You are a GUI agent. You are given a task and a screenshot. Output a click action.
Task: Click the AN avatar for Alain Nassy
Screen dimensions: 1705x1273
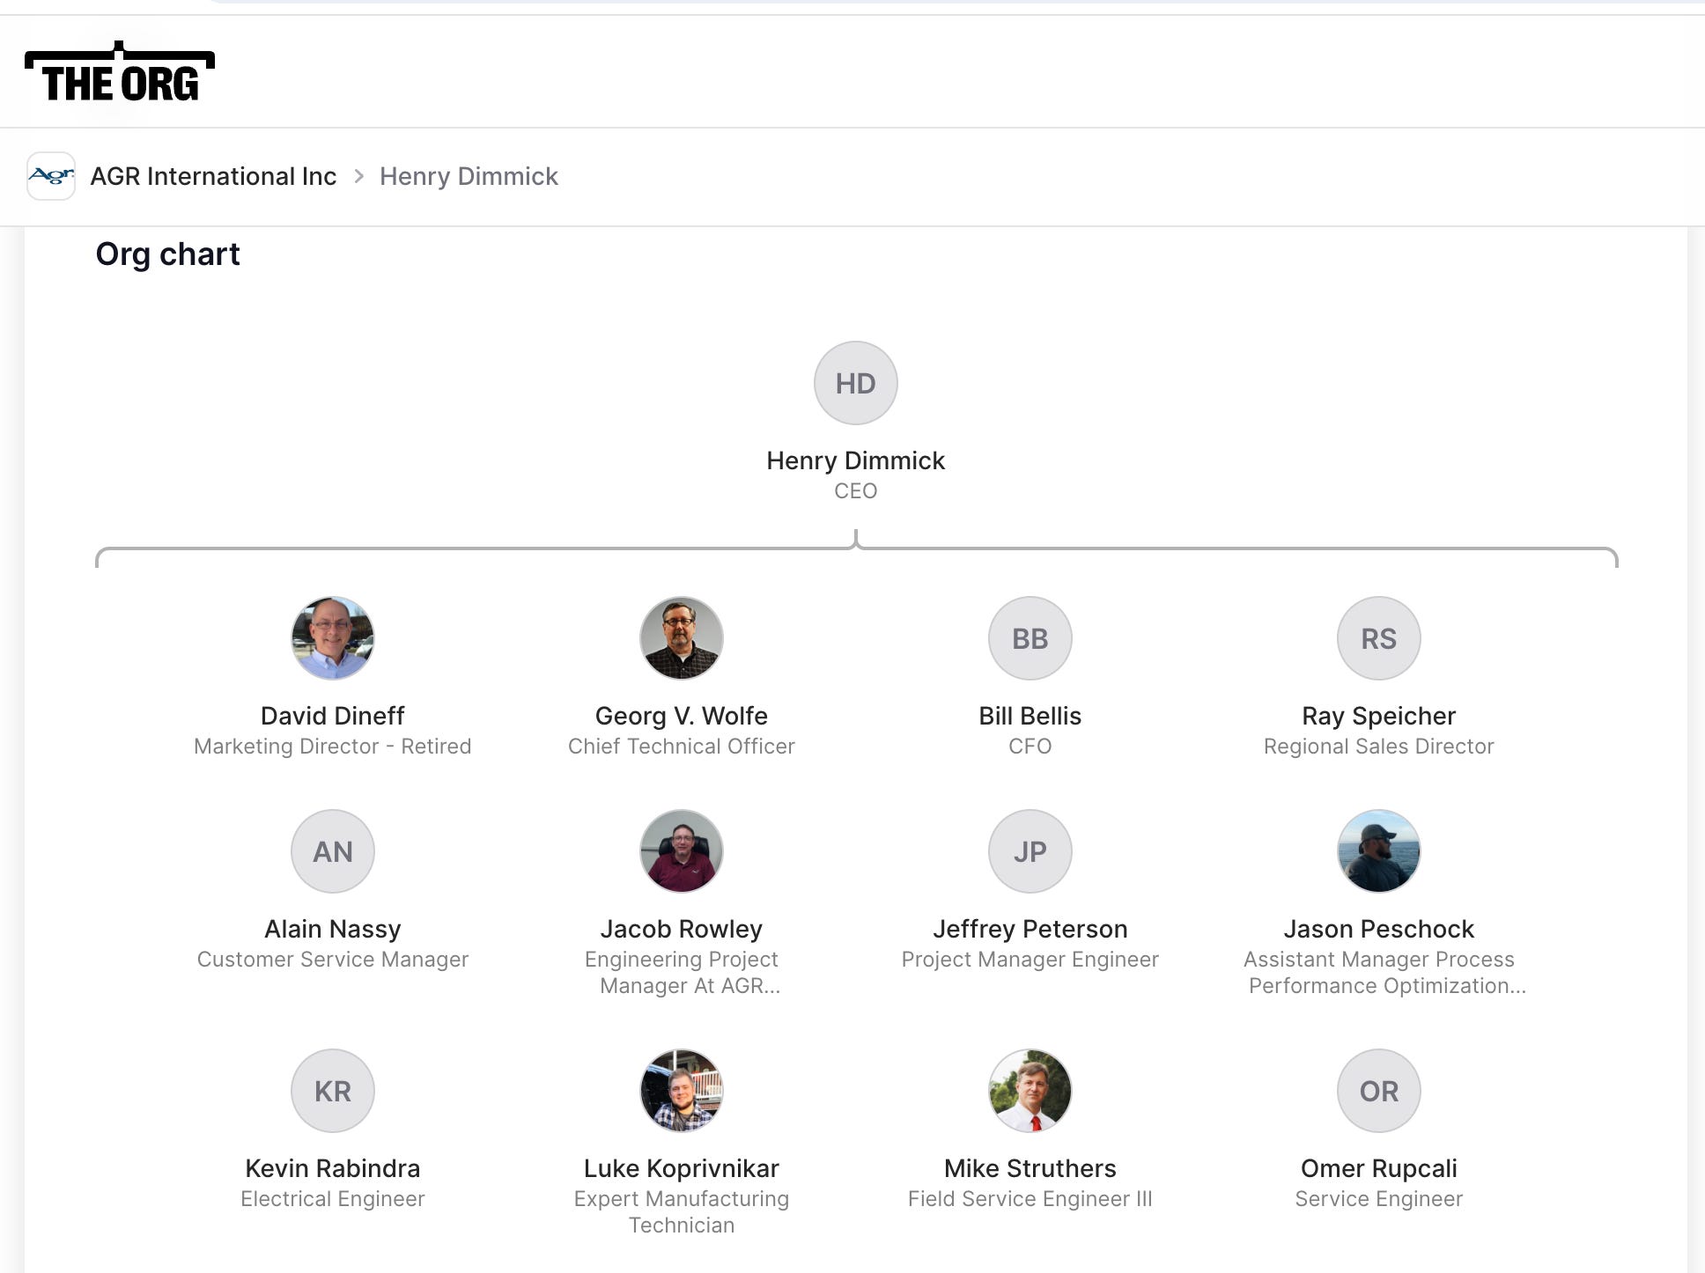tap(333, 851)
